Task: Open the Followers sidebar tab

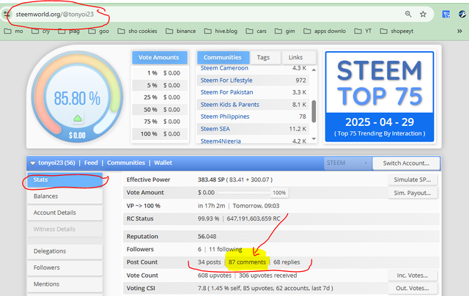Action: point(65,267)
